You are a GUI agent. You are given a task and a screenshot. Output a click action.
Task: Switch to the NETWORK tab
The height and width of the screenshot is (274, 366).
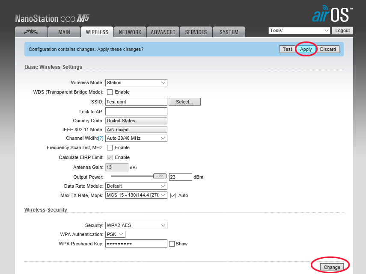(x=130, y=32)
